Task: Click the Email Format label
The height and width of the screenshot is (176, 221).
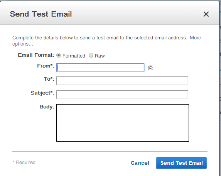Action: (36, 55)
